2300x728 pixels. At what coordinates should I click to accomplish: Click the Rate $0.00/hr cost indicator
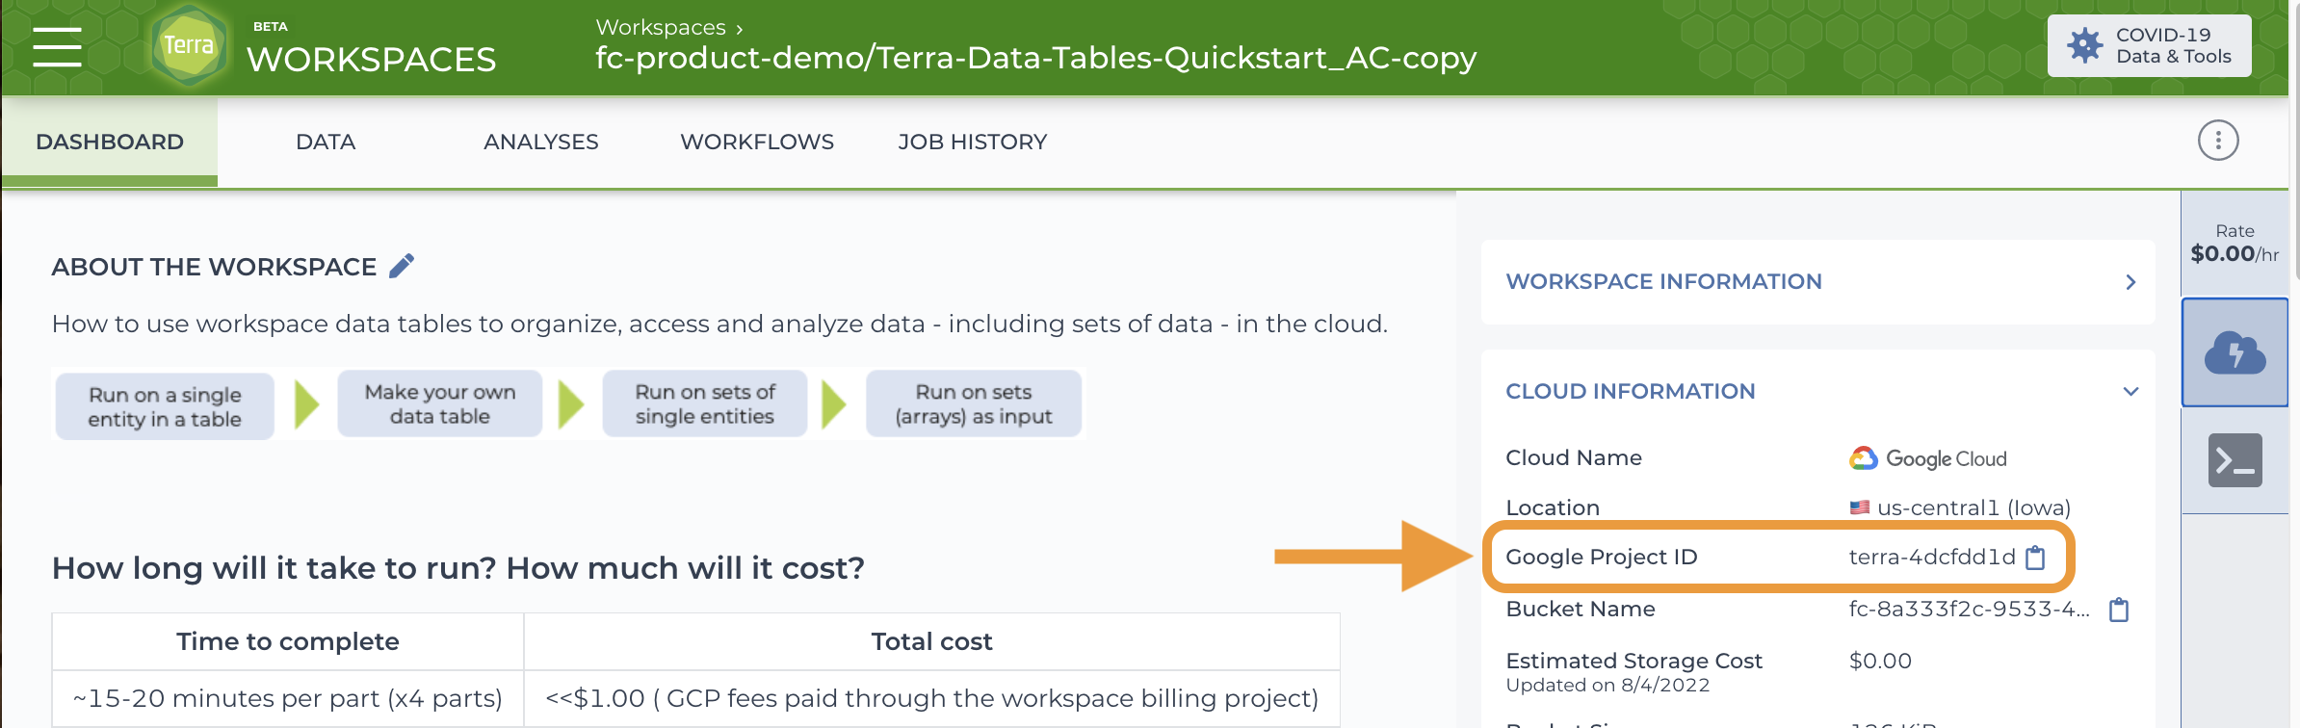click(x=2235, y=244)
